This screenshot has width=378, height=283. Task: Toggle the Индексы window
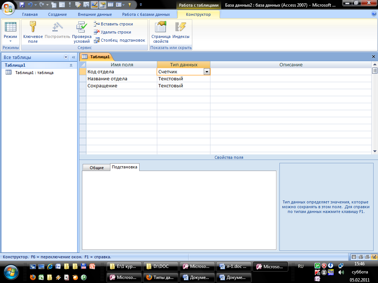181,30
